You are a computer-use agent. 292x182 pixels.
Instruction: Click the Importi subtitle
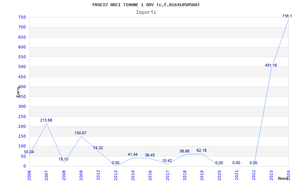(146, 12)
